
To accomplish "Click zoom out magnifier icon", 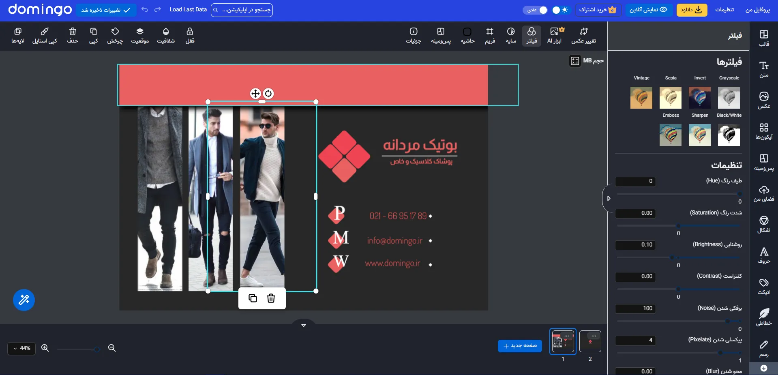I will (x=112, y=348).
